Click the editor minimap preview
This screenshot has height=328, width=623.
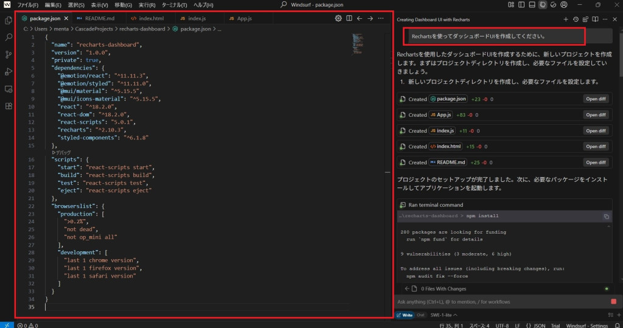[357, 44]
